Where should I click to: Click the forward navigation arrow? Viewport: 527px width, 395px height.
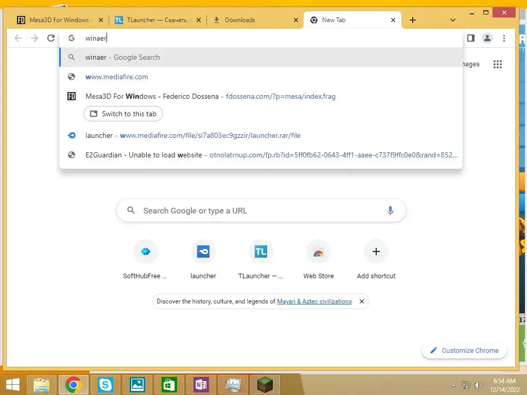(x=34, y=38)
